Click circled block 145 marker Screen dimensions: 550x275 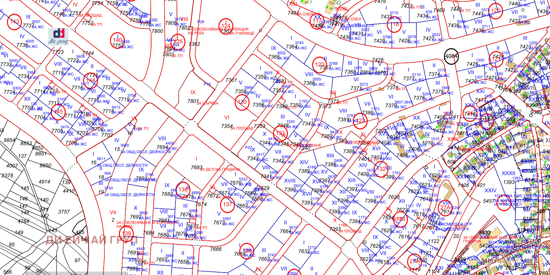(x=58, y=112)
